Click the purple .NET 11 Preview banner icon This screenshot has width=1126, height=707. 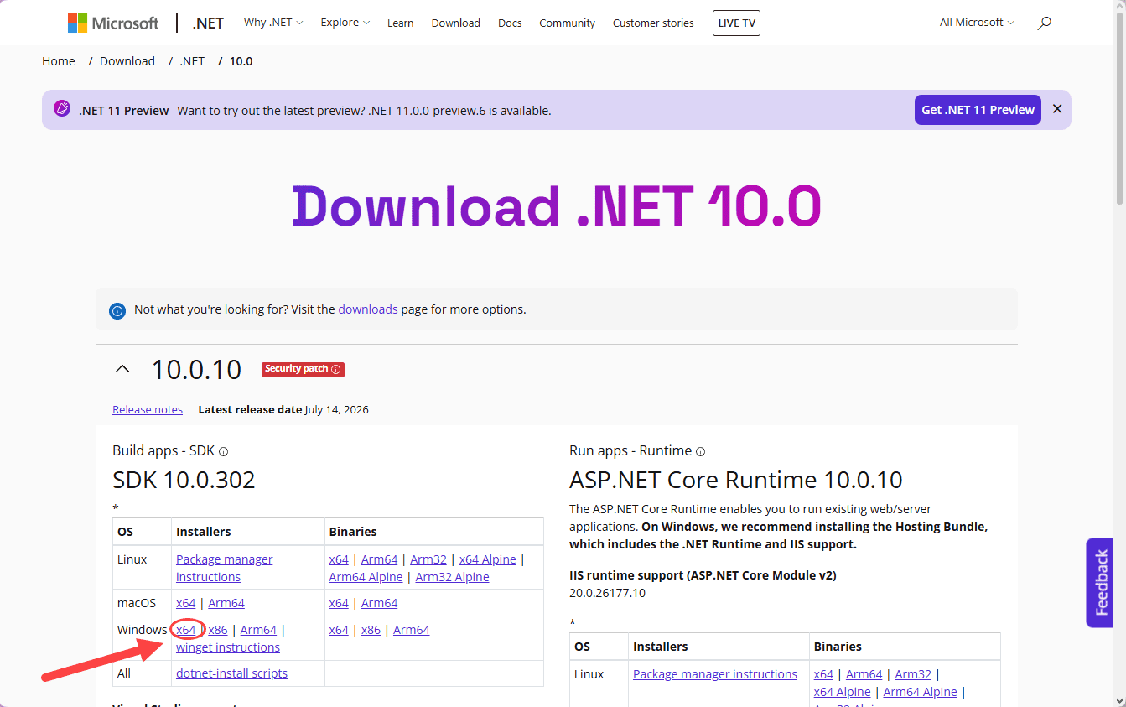click(62, 109)
